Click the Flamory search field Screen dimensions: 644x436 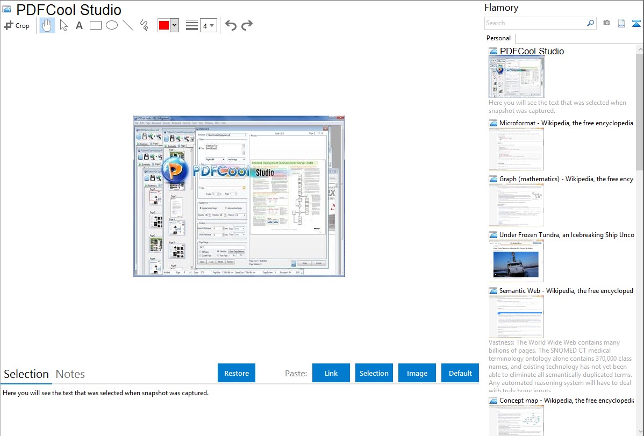535,23
